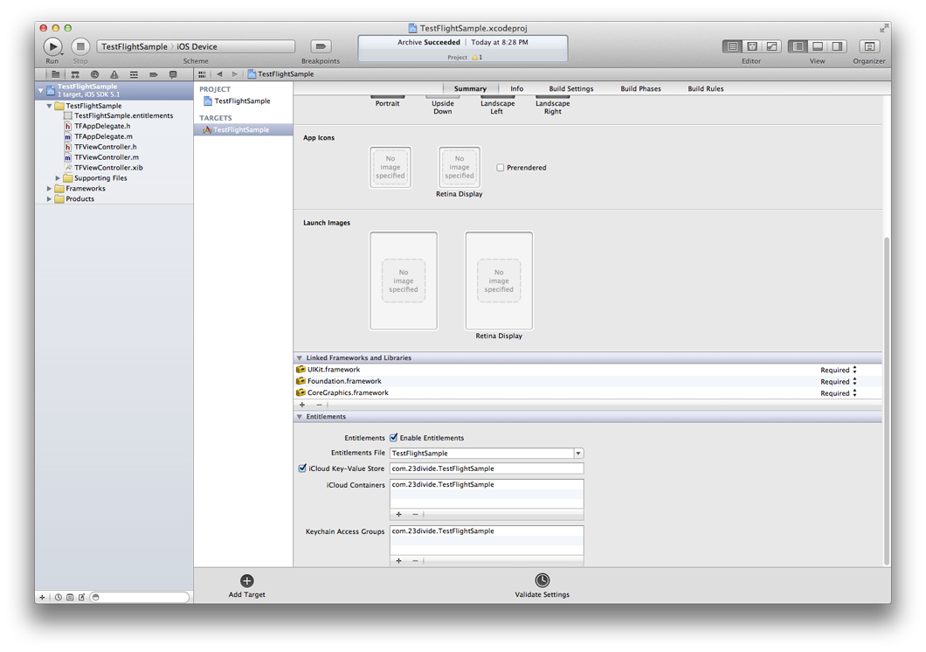Image resolution: width=926 pixels, height=652 pixels.
Task: Open the Symbol navigator
Action: [75, 74]
